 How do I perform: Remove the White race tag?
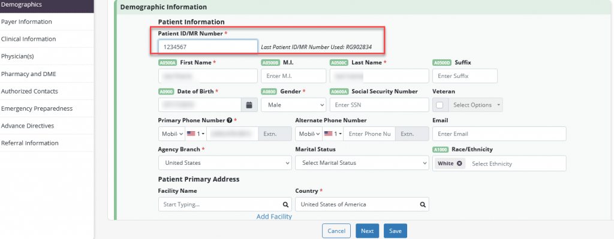tap(459, 164)
